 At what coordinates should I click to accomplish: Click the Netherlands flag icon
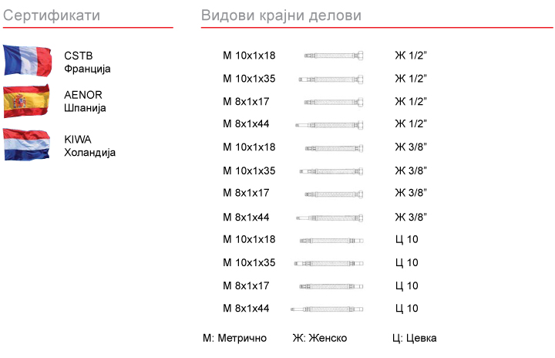28,145
